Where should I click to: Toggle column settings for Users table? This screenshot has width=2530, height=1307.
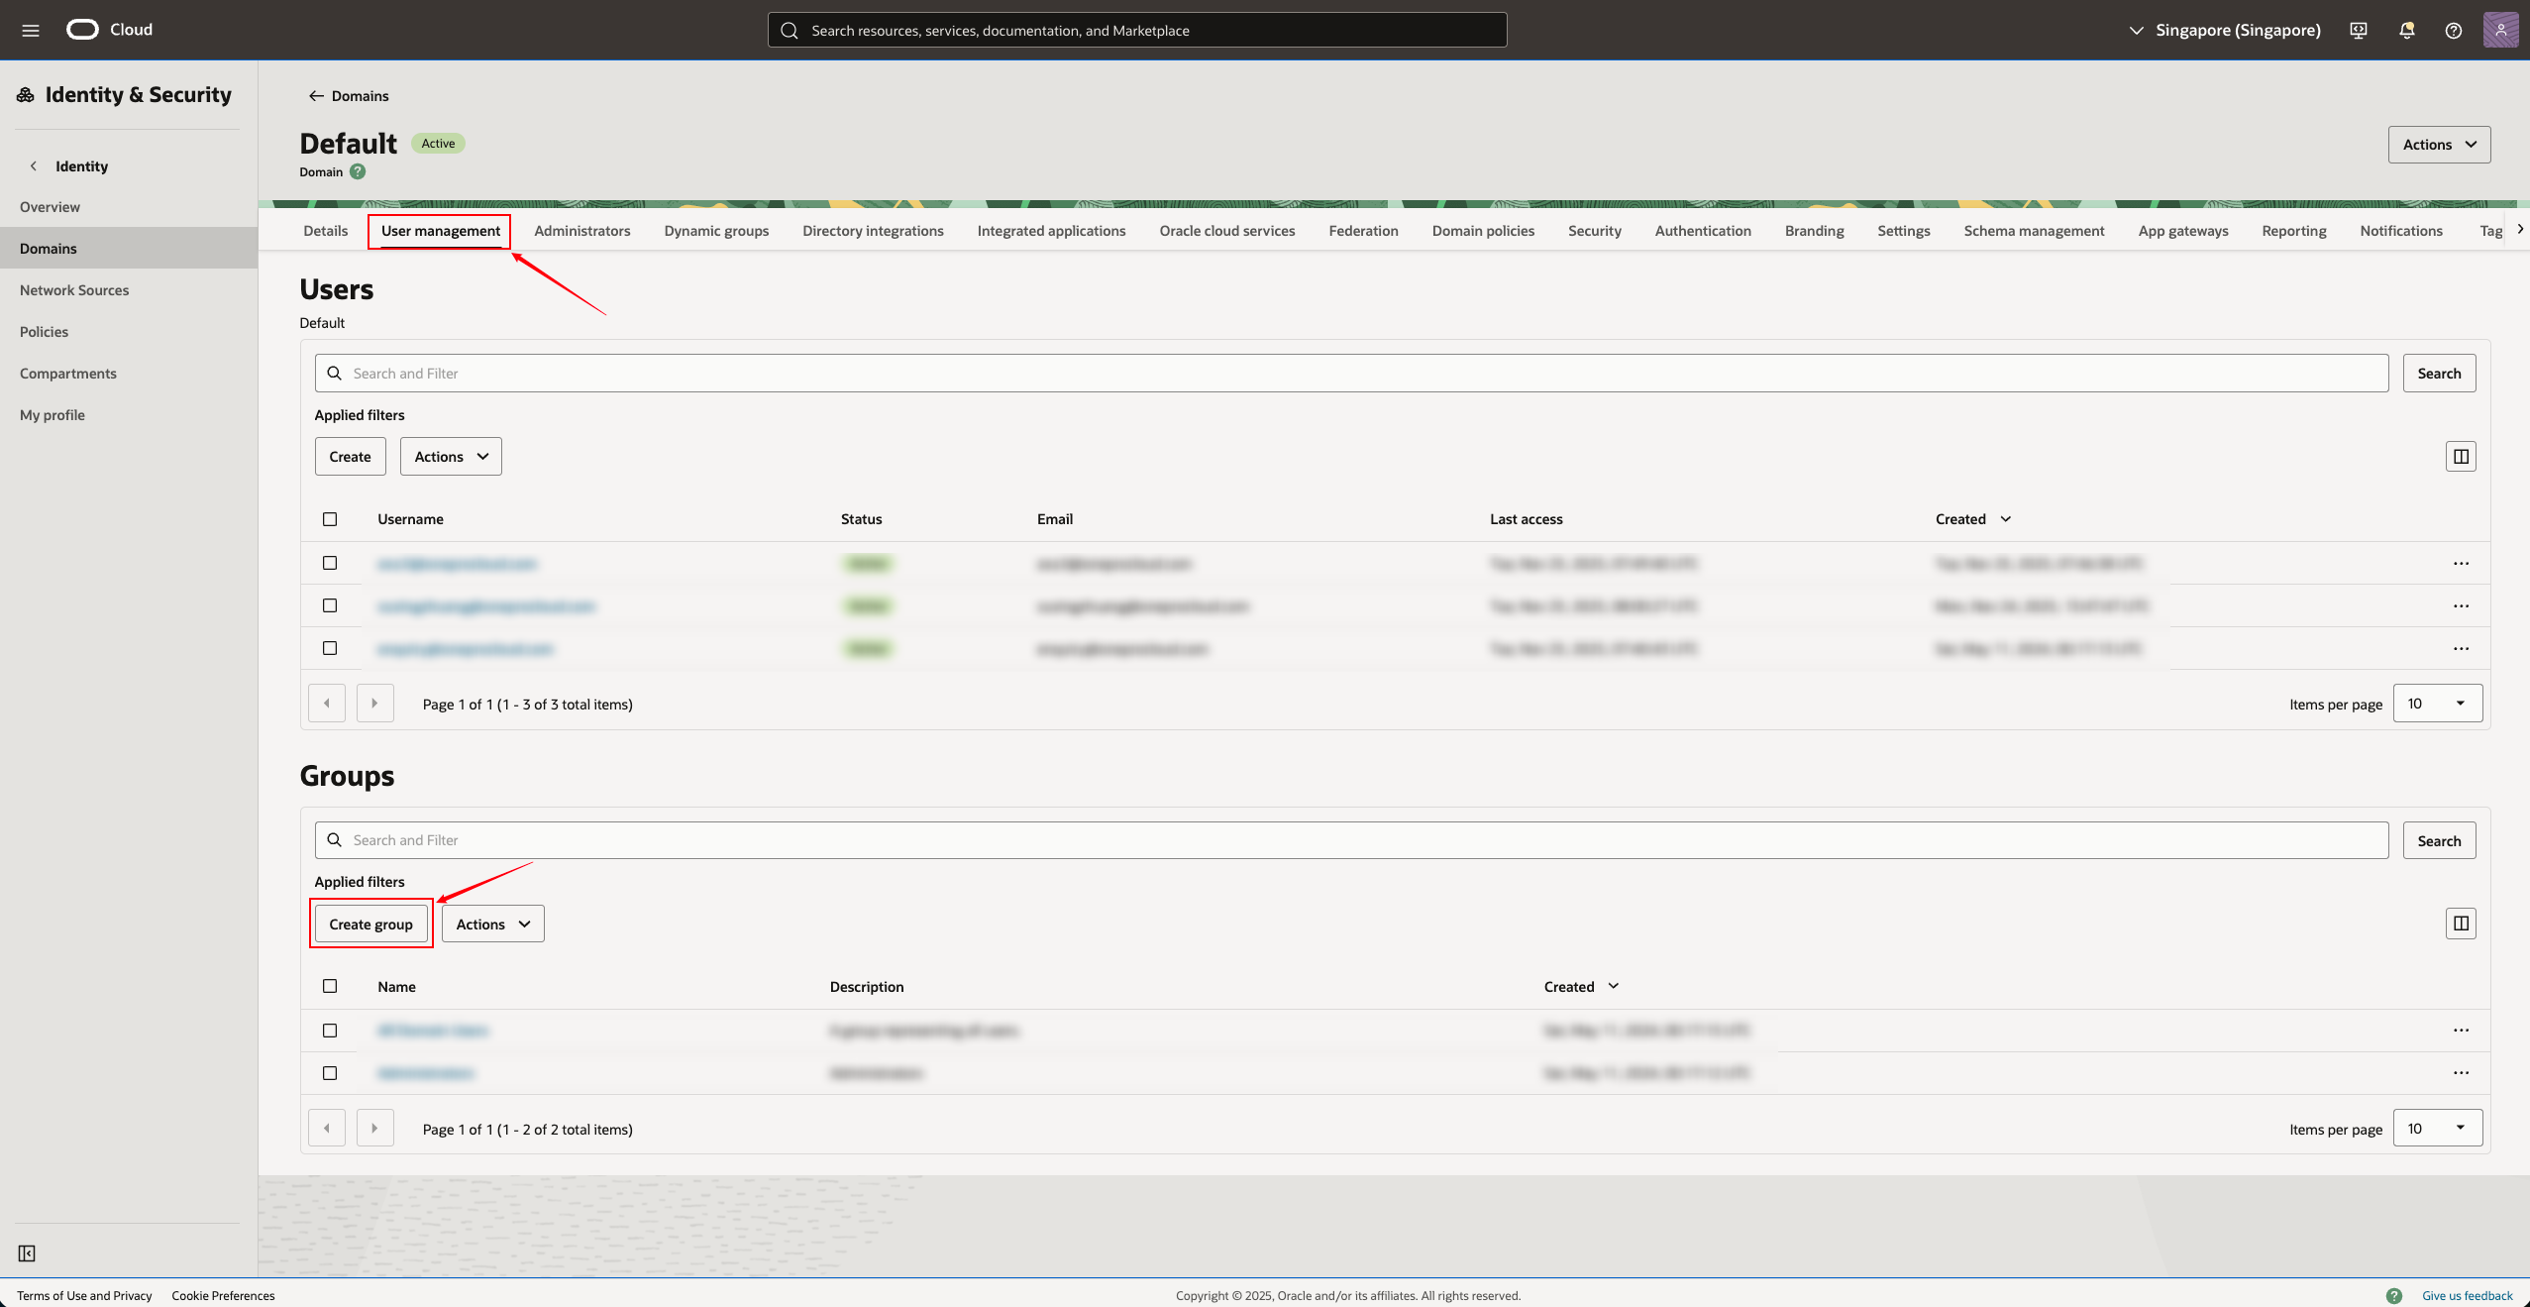coord(2460,457)
